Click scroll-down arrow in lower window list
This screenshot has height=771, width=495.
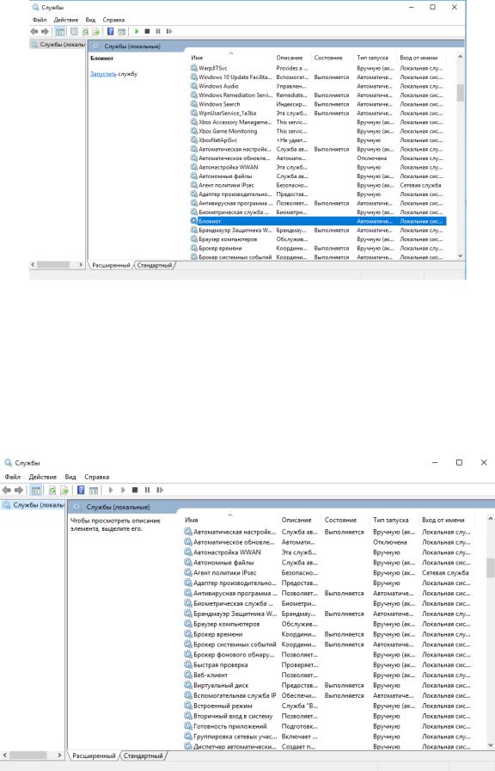point(490,745)
